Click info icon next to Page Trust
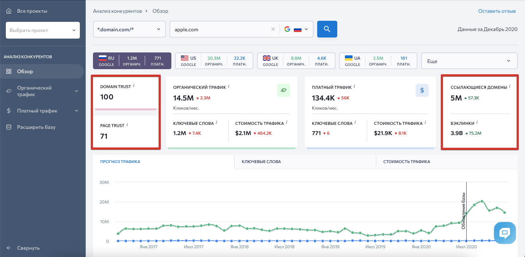The height and width of the screenshot is (257, 525). click(127, 125)
